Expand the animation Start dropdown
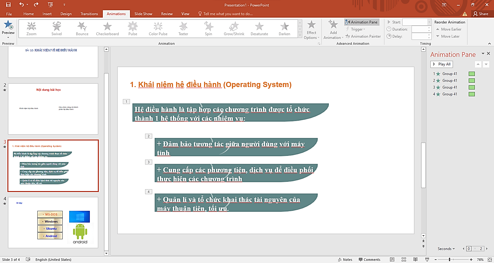The height and width of the screenshot is (263, 494). point(429,22)
